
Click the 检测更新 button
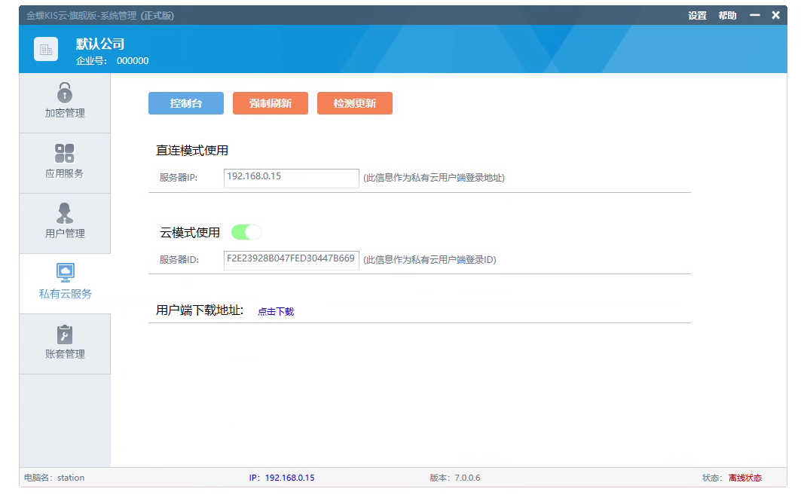(355, 103)
